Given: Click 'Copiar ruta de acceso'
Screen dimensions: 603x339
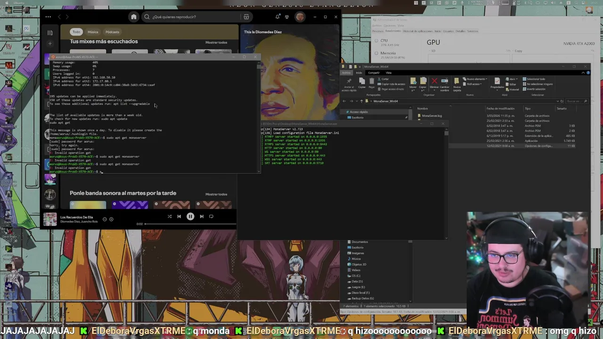Looking at the screenshot, I should 391,84.
